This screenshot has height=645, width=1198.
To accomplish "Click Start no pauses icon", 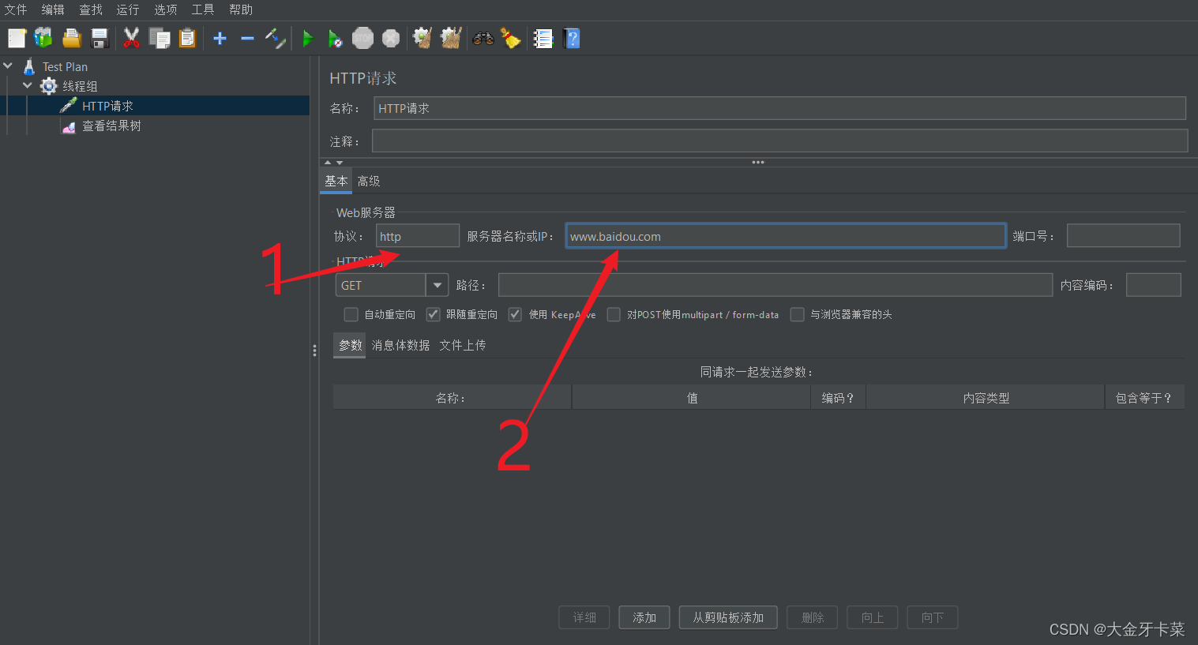I will [x=335, y=38].
